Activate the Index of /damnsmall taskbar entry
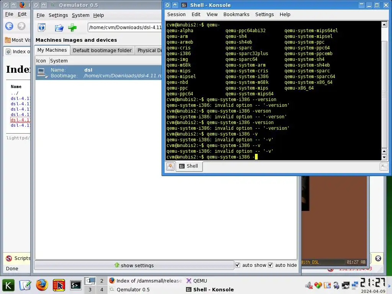The image size is (392, 294). tap(146, 281)
